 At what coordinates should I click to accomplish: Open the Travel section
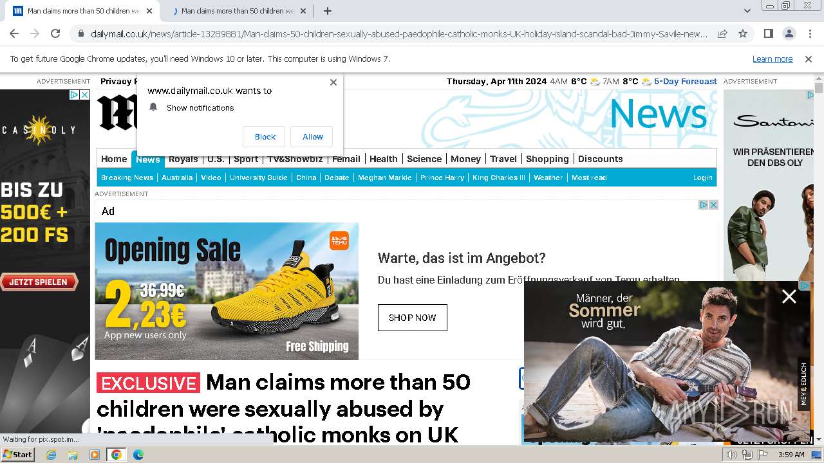click(x=503, y=159)
